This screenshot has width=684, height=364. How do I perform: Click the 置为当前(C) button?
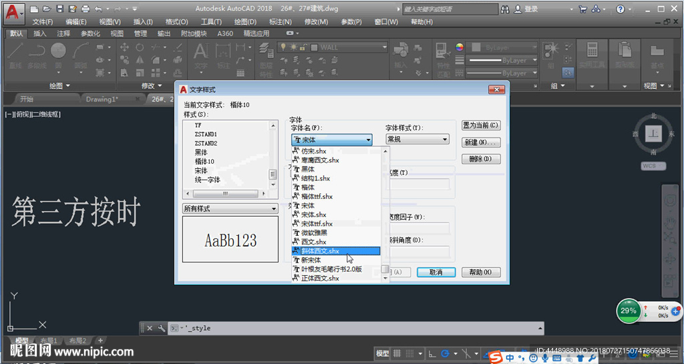click(x=480, y=125)
